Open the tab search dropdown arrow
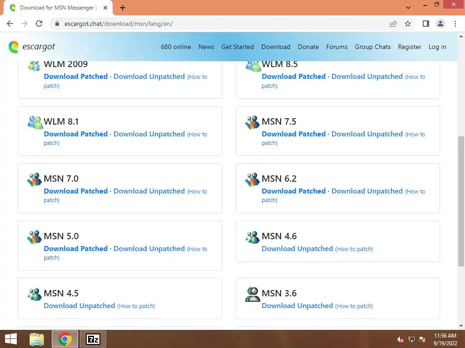 pos(408,8)
